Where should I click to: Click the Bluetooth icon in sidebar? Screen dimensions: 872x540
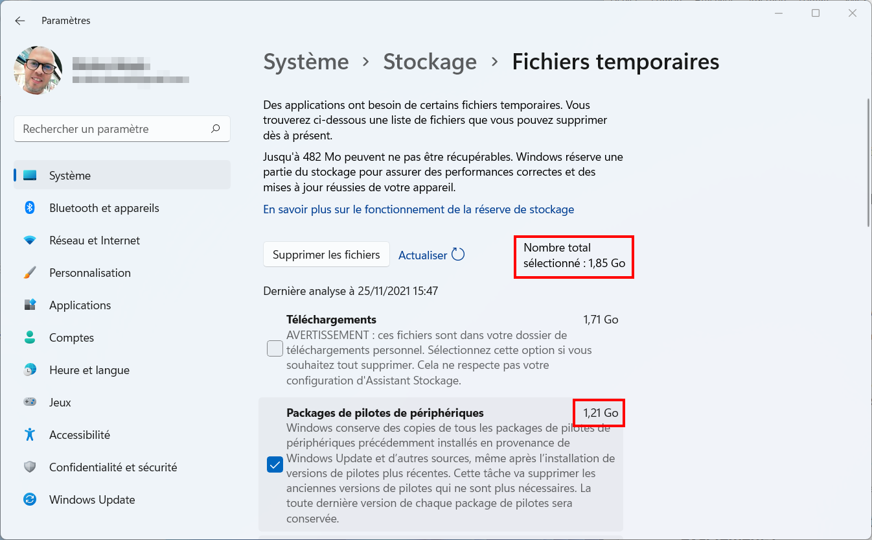pyautogui.click(x=30, y=208)
